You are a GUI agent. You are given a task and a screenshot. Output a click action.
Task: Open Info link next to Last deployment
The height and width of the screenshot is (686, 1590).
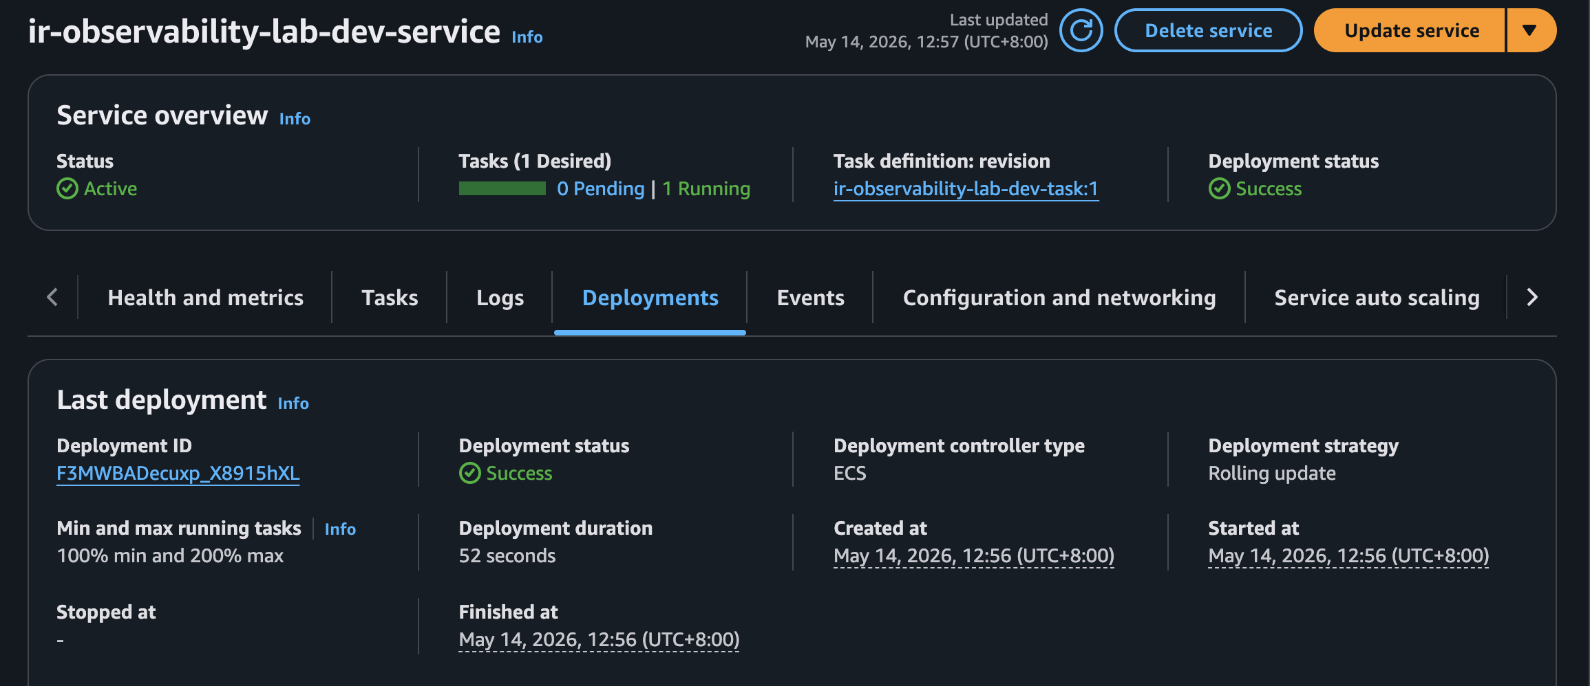(x=293, y=403)
